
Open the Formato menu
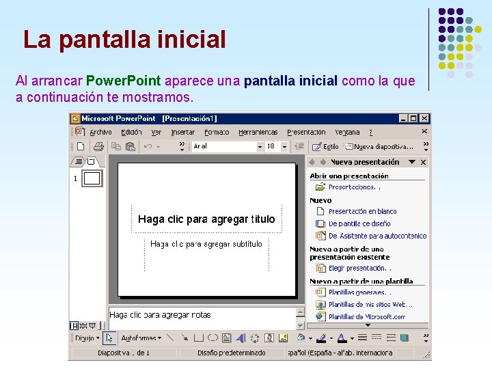[x=217, y=133]
